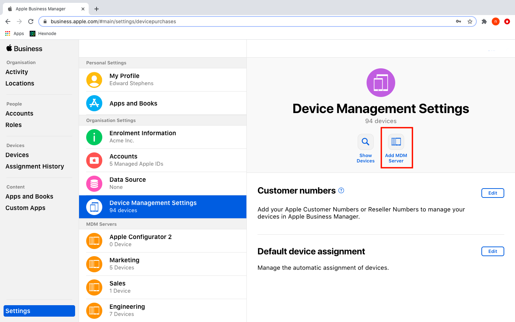Open Activity in the sidebar

pos(17,72)
